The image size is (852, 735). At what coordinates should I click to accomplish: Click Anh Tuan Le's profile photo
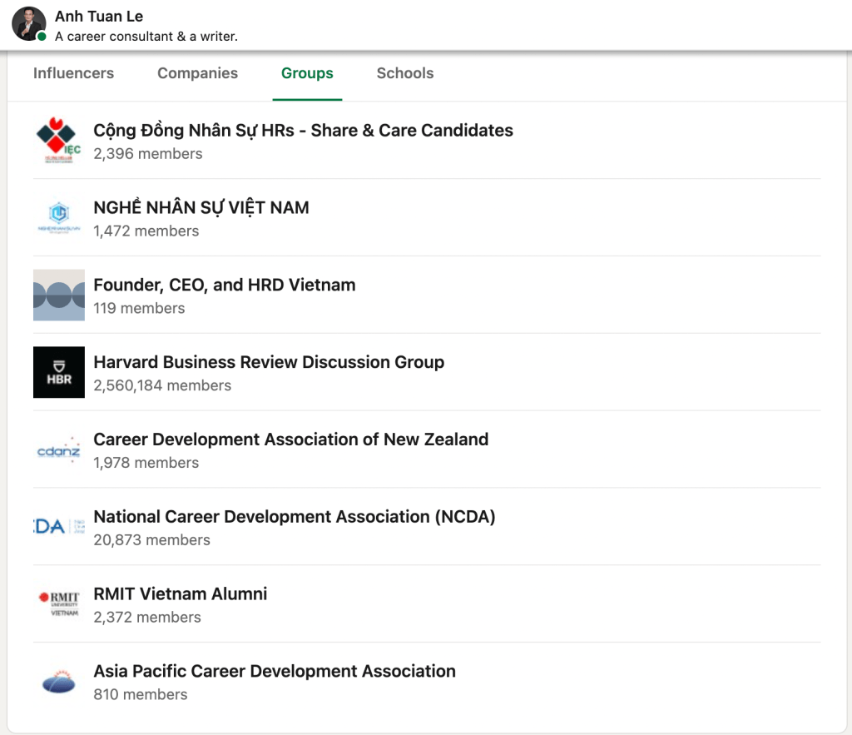tap(28, 24)
